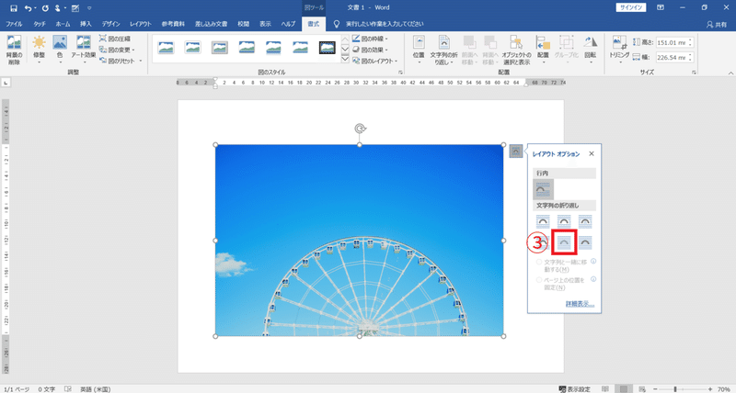Increase picture height with up stepper

click(x=691, y=40)
